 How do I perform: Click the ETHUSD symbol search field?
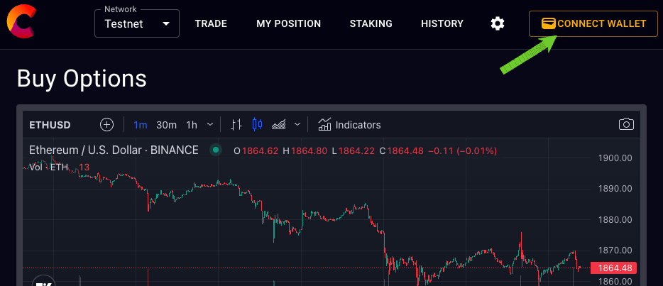click(x=50, y=125)
